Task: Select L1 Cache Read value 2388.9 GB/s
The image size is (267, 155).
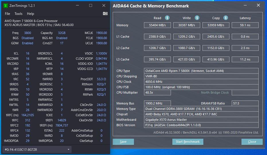Action: [x=157, y=37]
